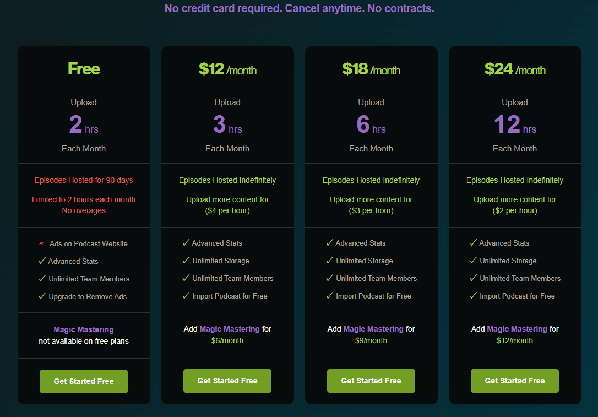Click Get Started Free under $24/month plan
598x417 pixels.
pyautogui.click(x=514, y=381)
